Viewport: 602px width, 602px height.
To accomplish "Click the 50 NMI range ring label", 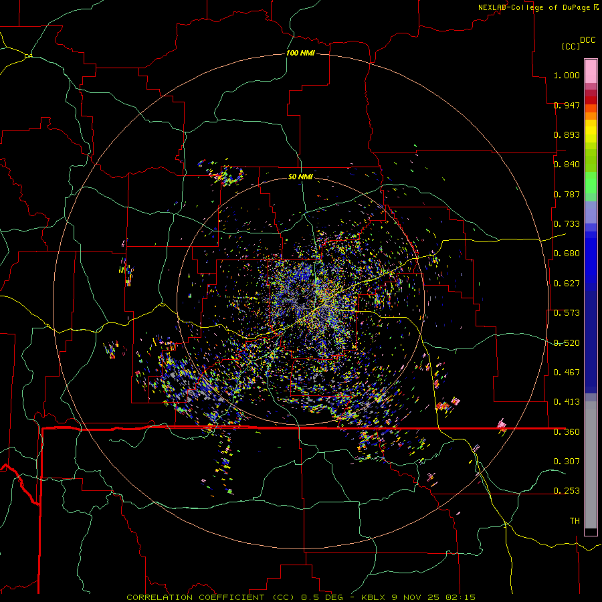I will 300,177.
